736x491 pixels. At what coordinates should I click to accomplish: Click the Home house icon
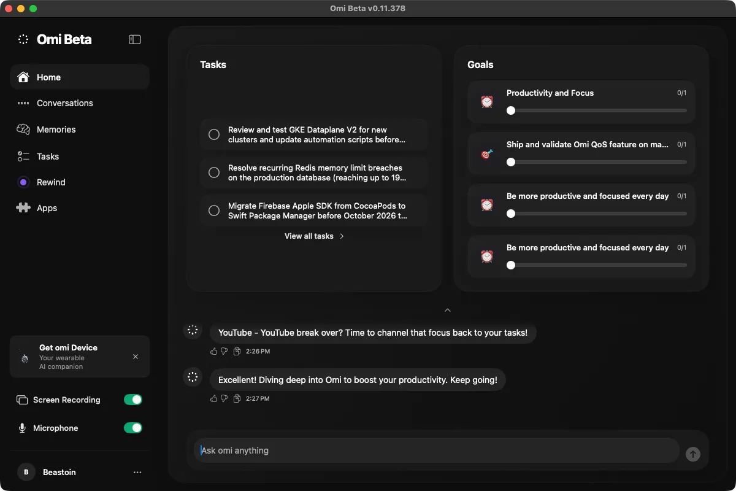coord(23,77)
